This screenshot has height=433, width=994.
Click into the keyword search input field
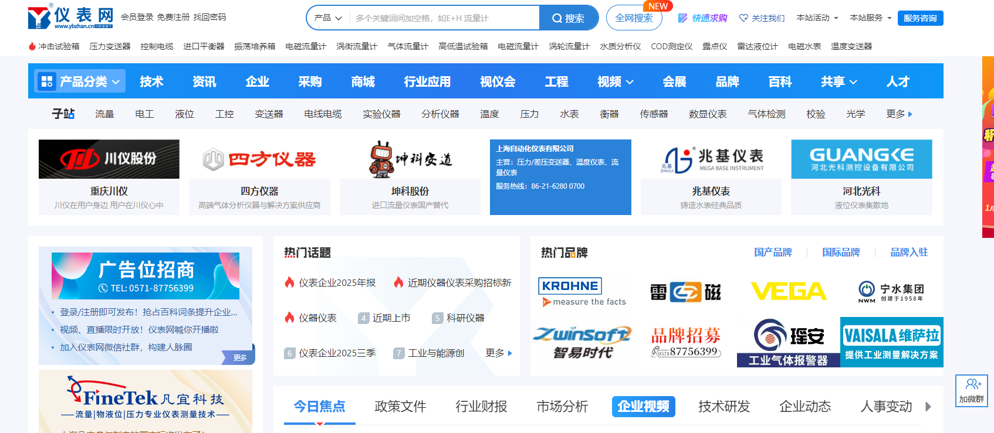444,18
